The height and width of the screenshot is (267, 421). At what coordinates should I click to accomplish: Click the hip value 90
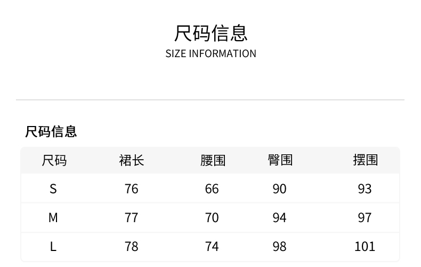click(279, 189)
